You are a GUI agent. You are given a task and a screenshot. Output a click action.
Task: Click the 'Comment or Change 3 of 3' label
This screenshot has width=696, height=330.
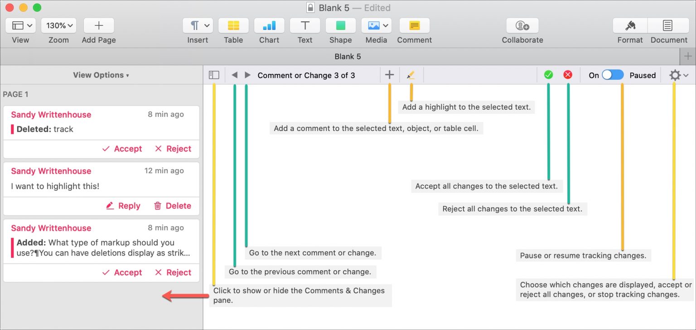306,75
